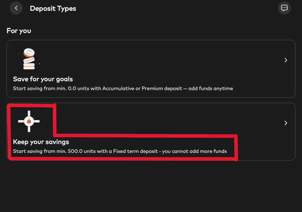The width and height of the screenshot is (302, 212).
Task: Select the Save for your goals title
Action: click(x=43, y=79)
